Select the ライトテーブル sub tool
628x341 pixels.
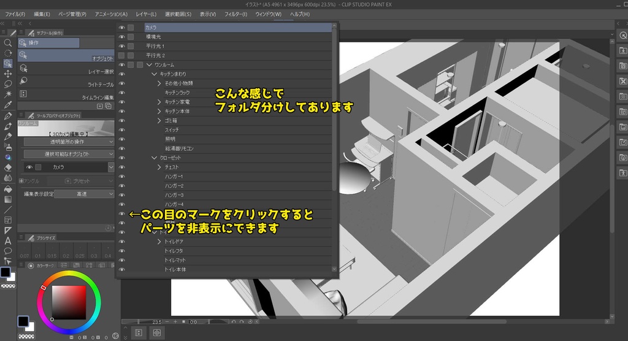click(x=66, y=82)
